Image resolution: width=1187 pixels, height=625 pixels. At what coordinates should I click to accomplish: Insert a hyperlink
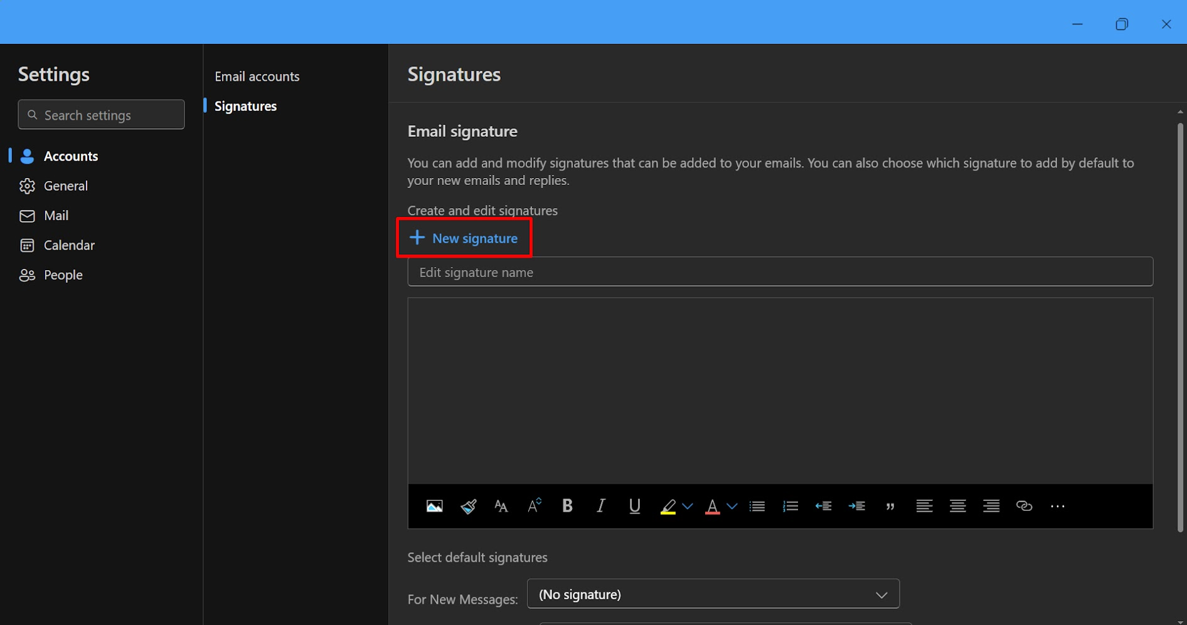[1024, 506]
